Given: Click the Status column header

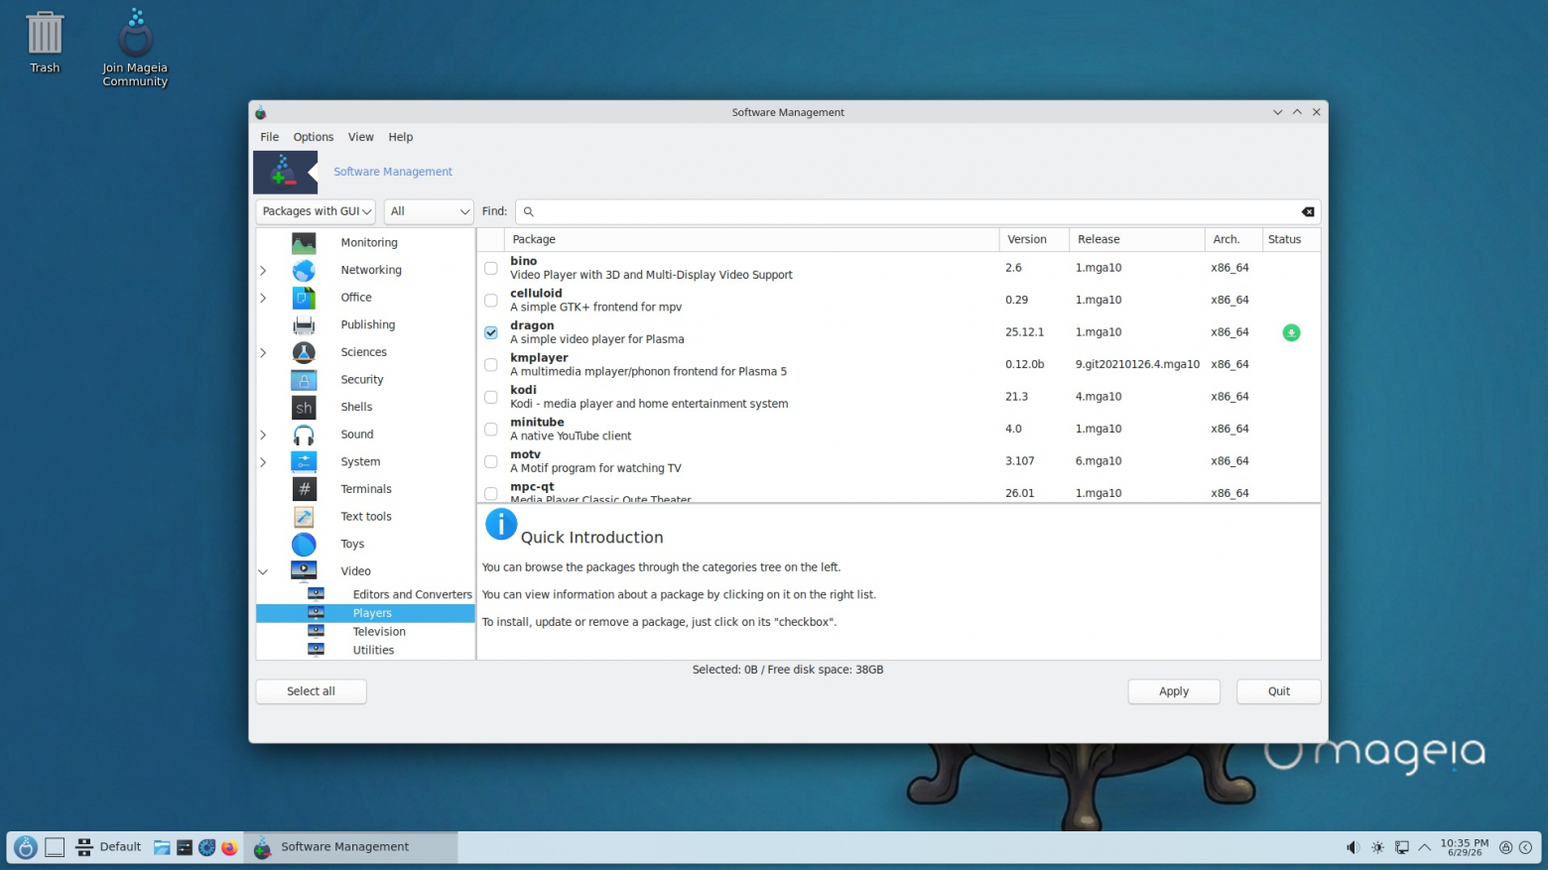Looking at the screenshot, I should (x=1291, y=239).
